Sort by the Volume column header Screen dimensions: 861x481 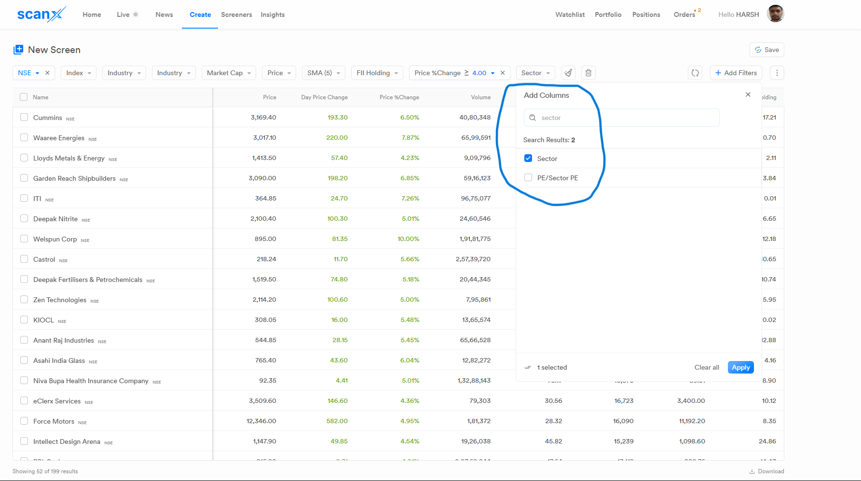pyautogui.click(x=480, y=97)
